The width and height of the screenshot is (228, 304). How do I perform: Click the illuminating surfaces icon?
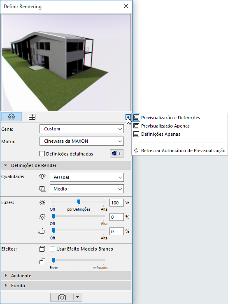tap(42, 231)
